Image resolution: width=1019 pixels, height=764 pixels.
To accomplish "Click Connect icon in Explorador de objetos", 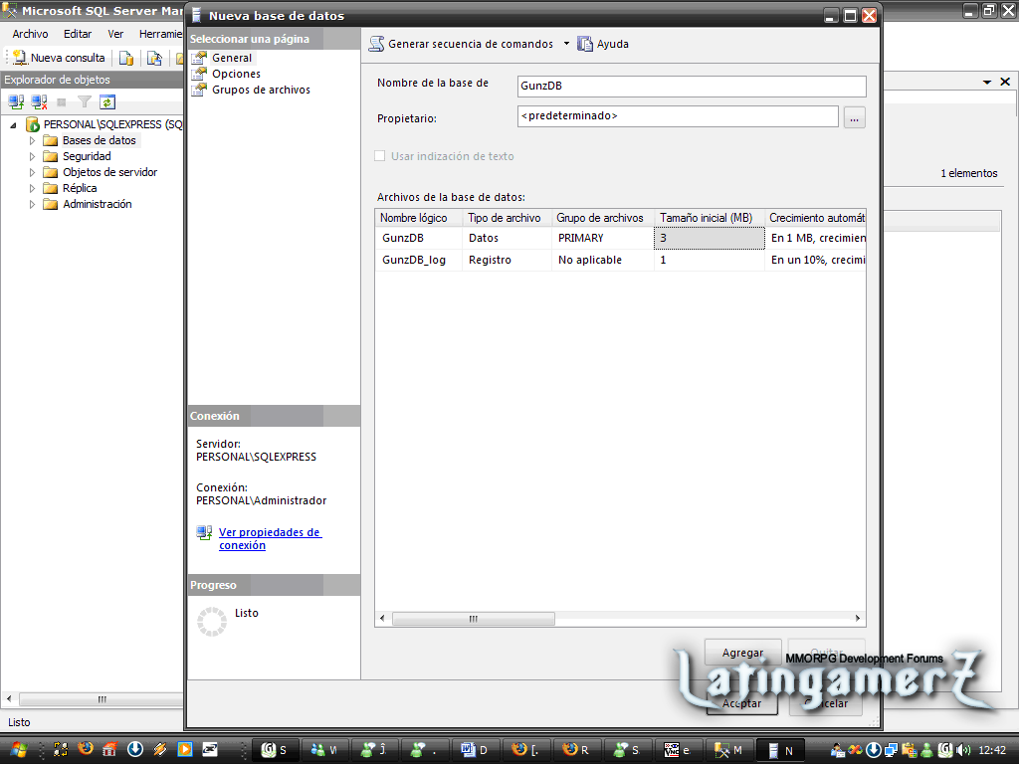I will point(16,102).
